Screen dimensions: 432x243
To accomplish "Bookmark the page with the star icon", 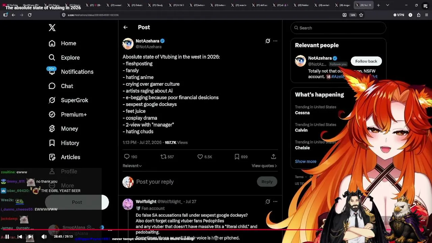I will tap(361, 15).
